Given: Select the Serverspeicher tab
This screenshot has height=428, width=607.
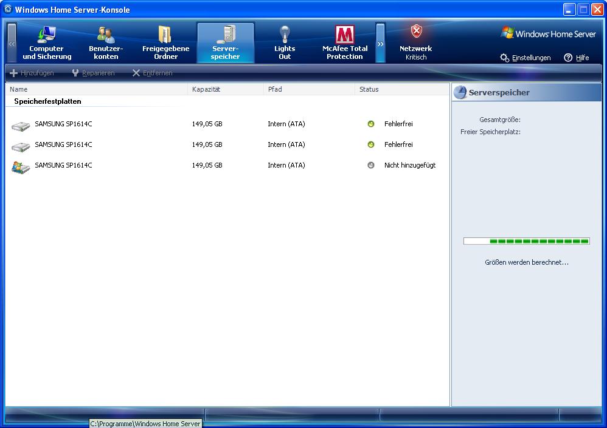Looking at the screenshot, I should [x=225, y=43].
